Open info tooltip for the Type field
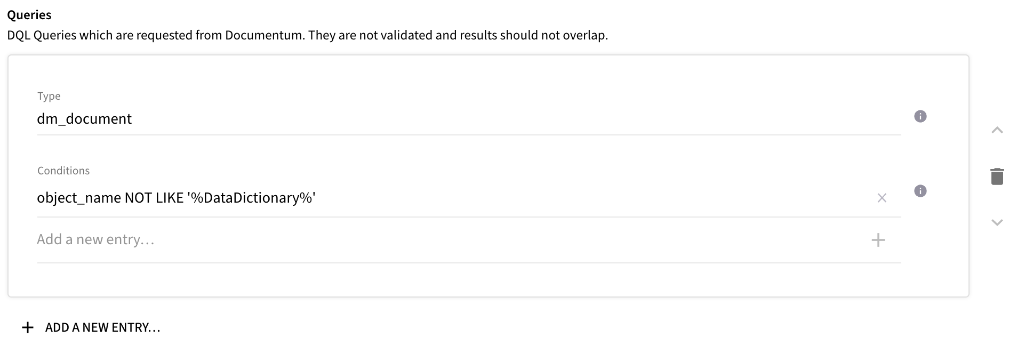Viewport: 1017px width, 353px height. pos(920,116)
